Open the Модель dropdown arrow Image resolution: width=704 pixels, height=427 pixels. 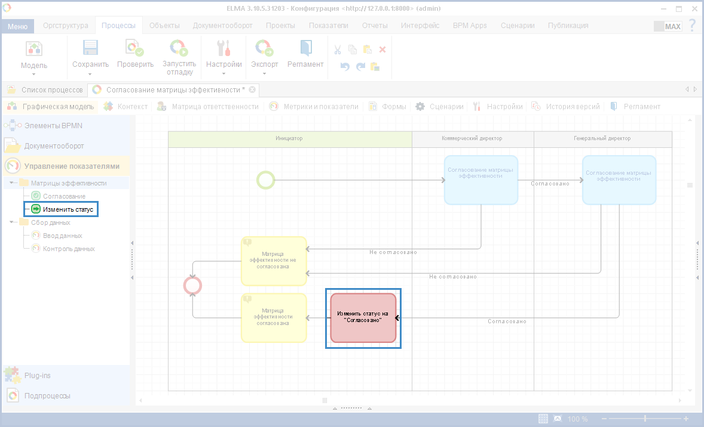tap(34, 75)
